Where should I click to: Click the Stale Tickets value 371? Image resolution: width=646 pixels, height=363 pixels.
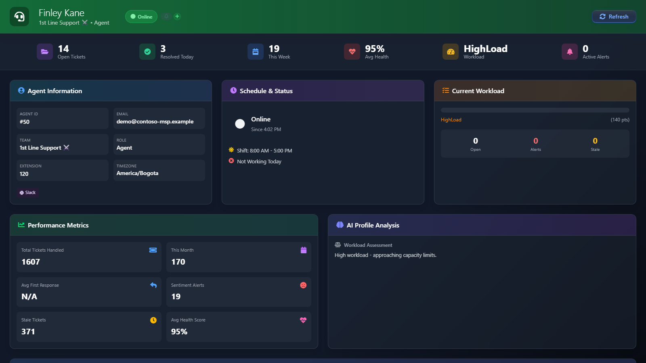point(28,332)
